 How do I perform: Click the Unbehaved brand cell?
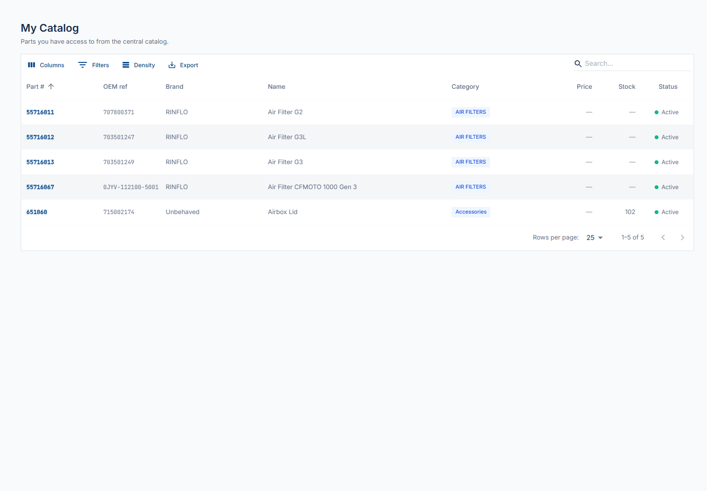click(x=183, y=212)
